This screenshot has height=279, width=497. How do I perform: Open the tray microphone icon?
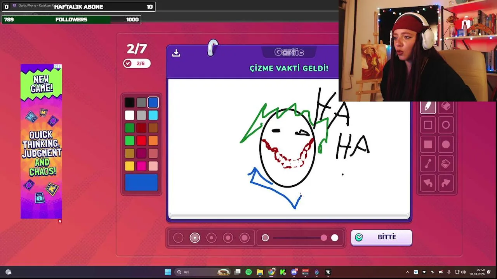tap(449, 272)
